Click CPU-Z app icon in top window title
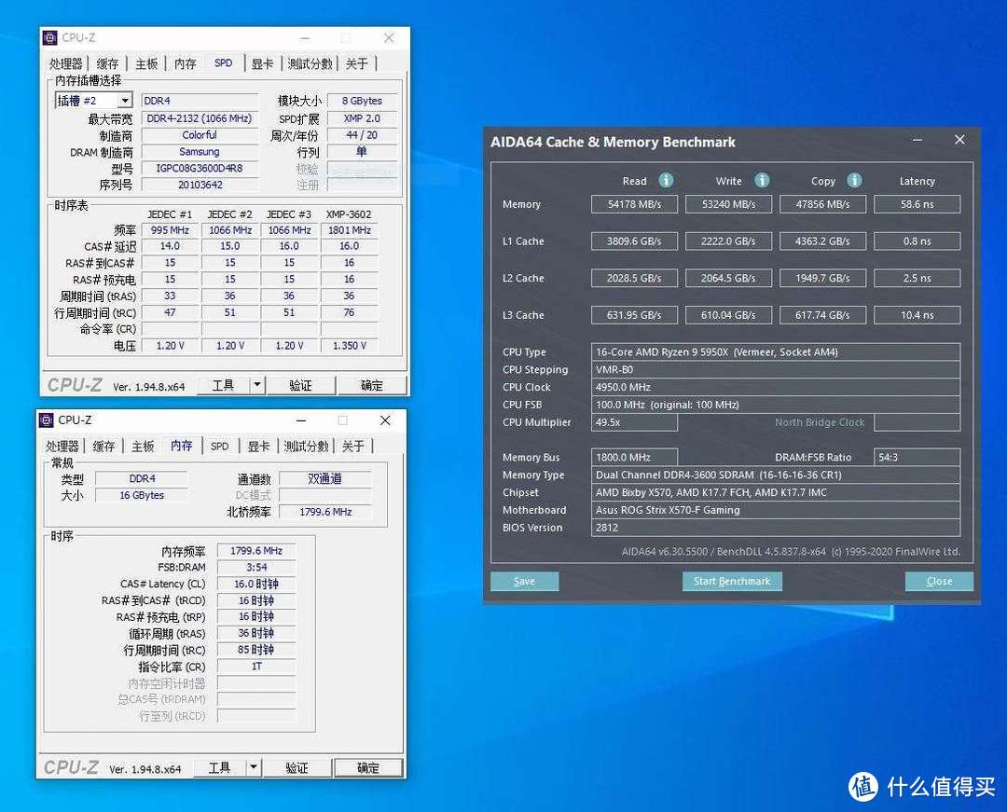Viewport: 1007px width, 812px height. coord(50,38)
